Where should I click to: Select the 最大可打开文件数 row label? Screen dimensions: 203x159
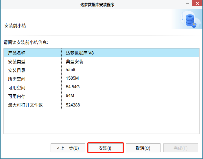(25, 105)
